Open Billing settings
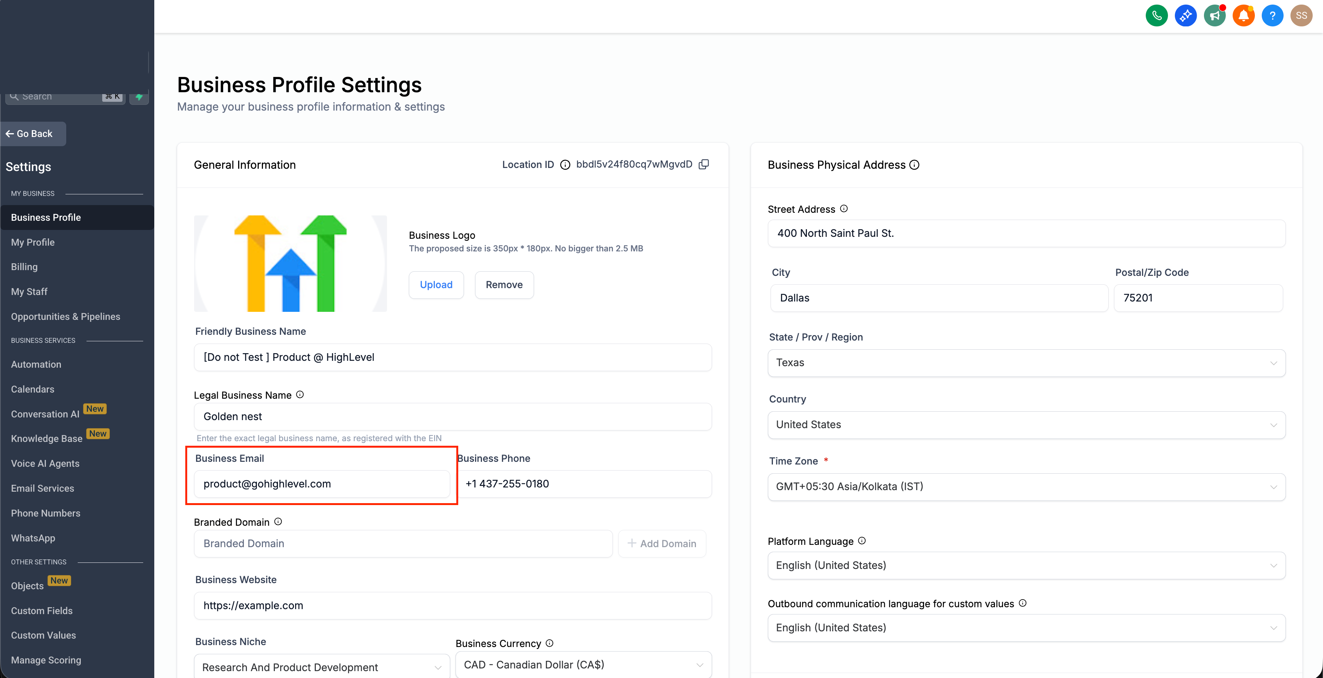The image size is (1323, 678). tap(24, 267)
